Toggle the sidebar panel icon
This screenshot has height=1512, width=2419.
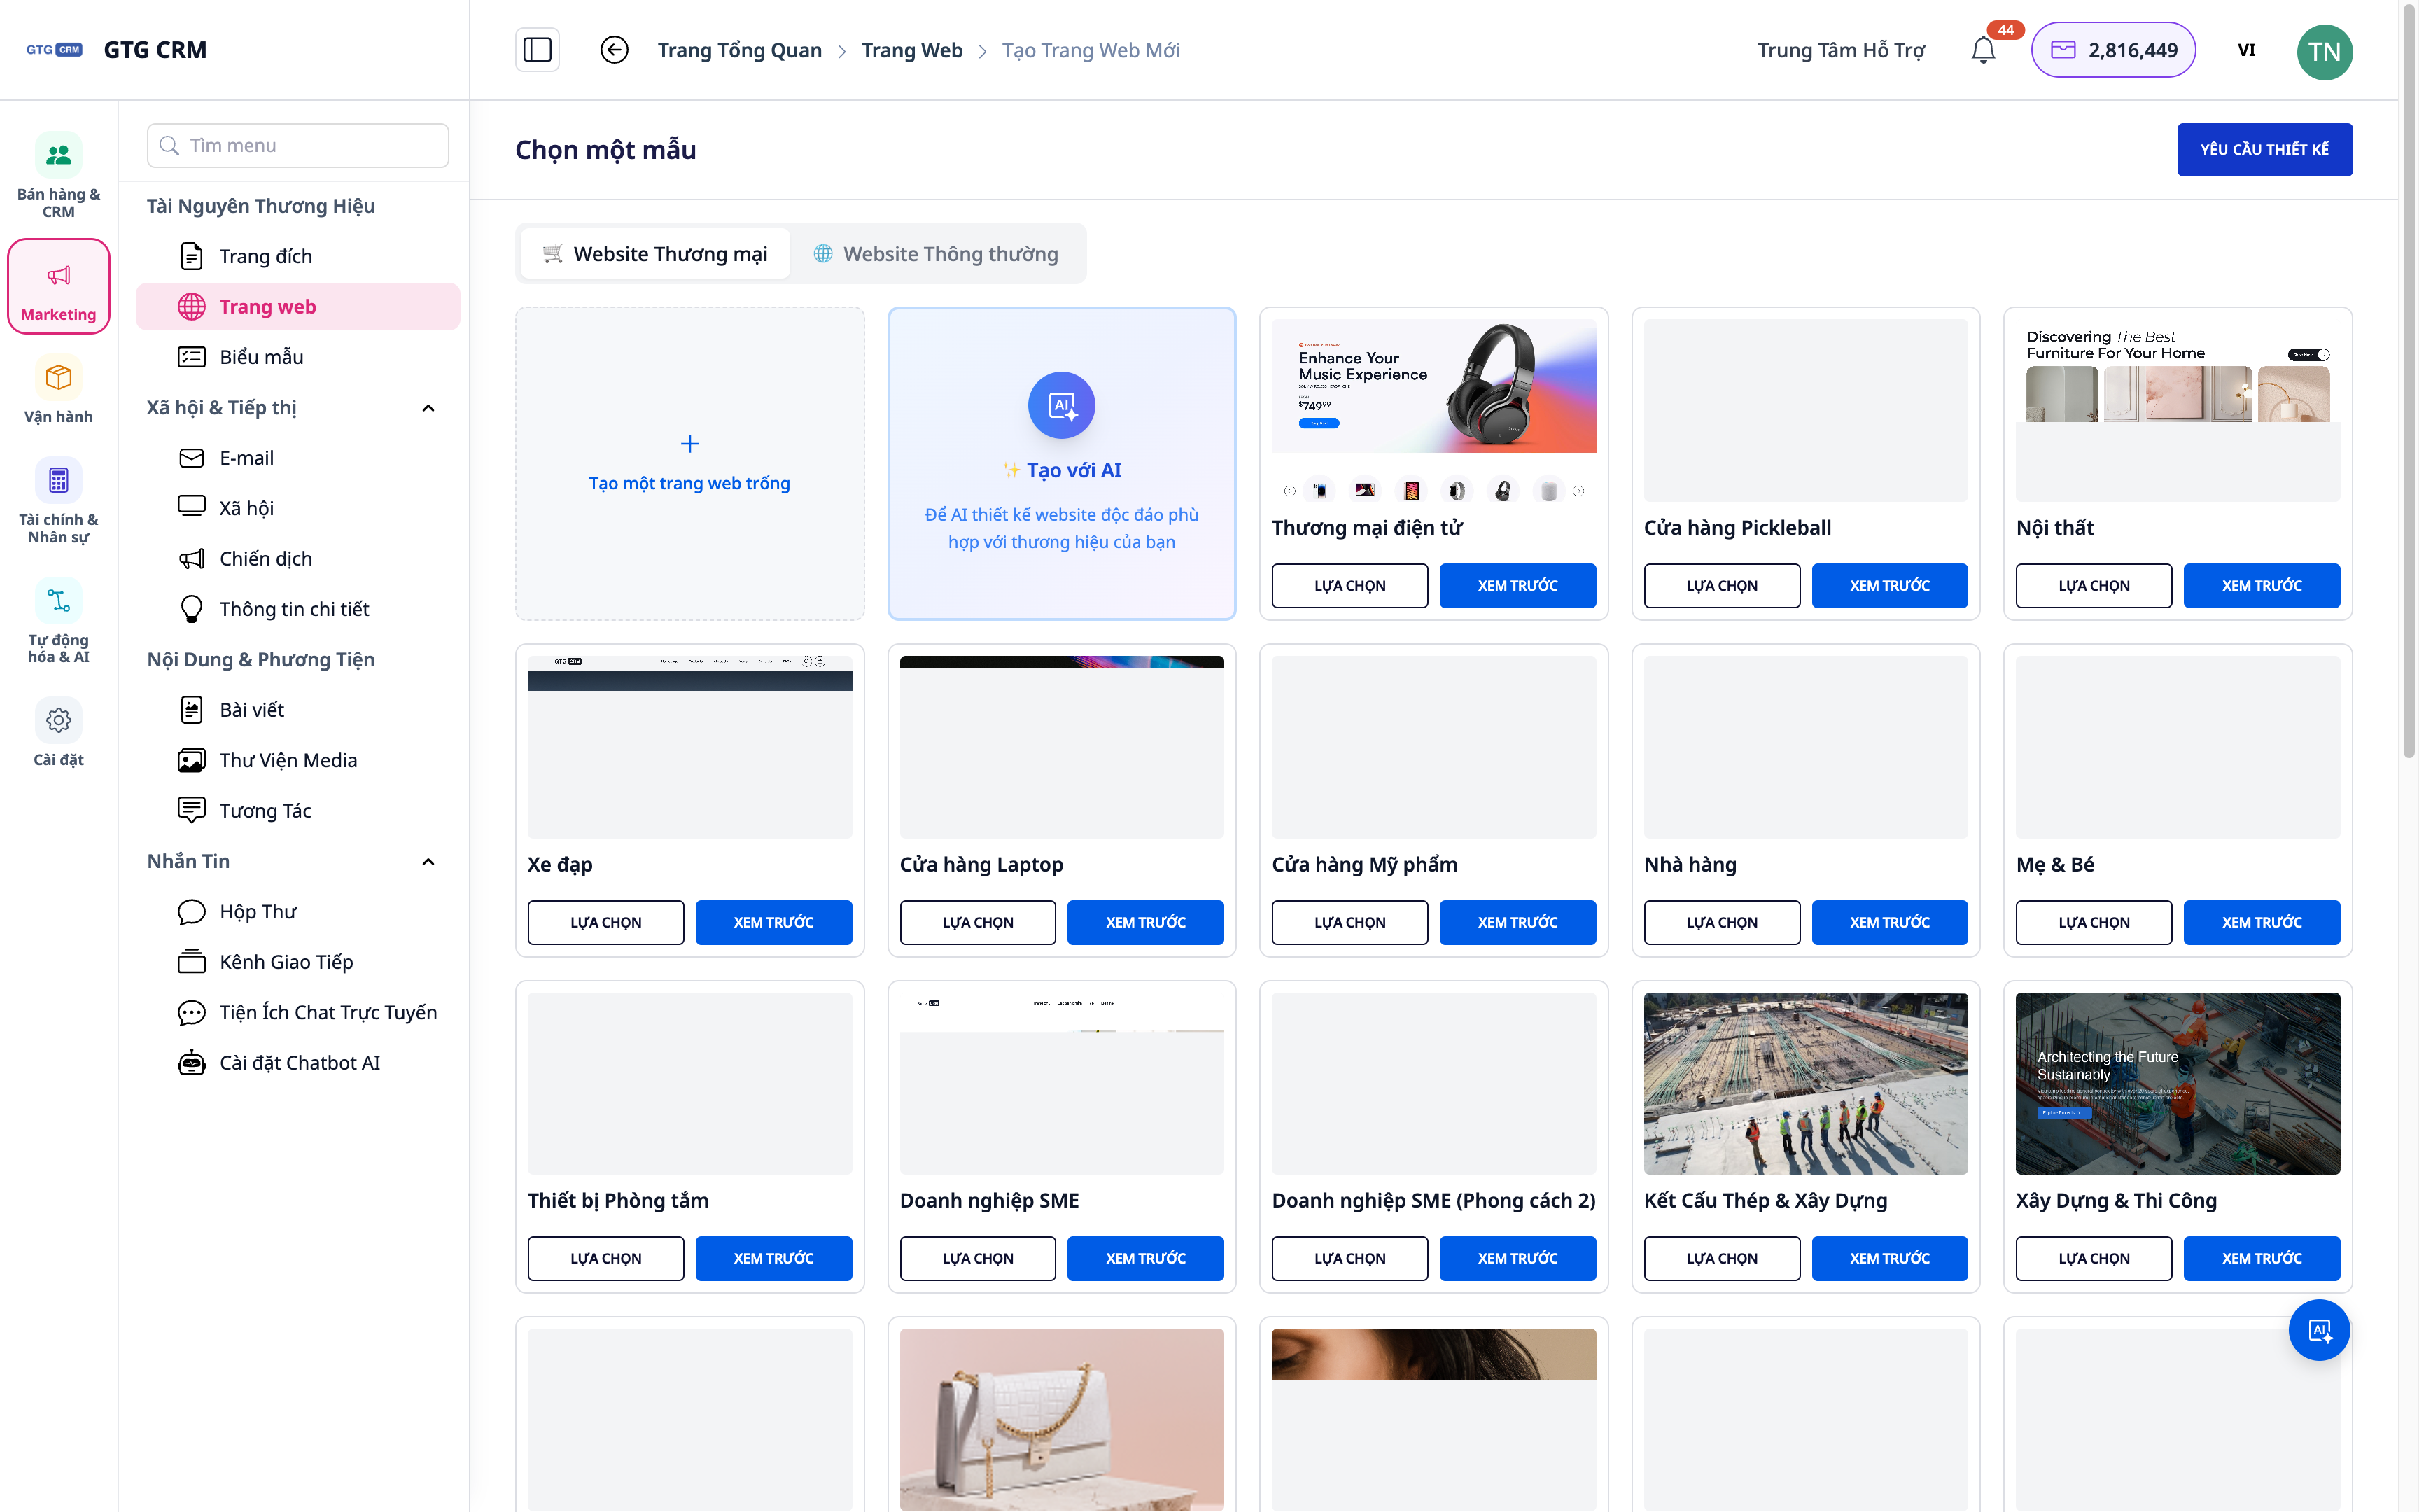click(537, 50)
